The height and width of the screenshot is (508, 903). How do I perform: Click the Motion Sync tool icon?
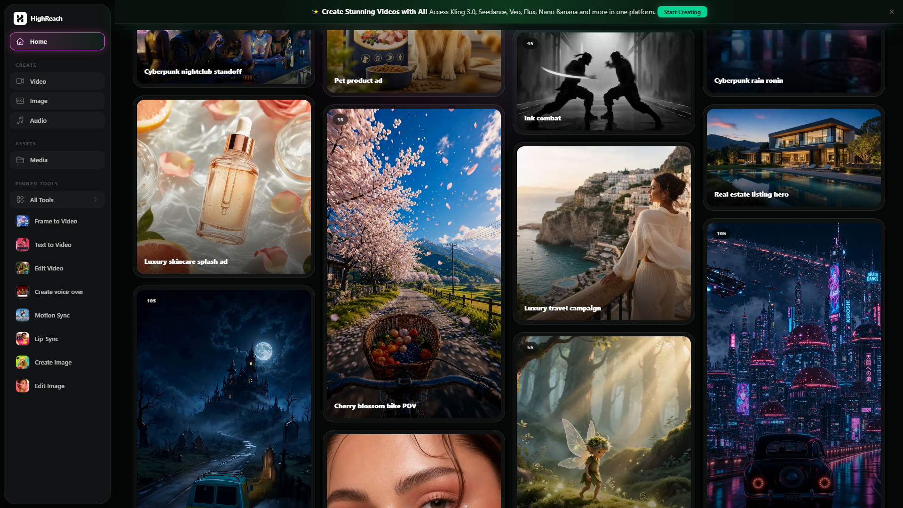point(23,315)
